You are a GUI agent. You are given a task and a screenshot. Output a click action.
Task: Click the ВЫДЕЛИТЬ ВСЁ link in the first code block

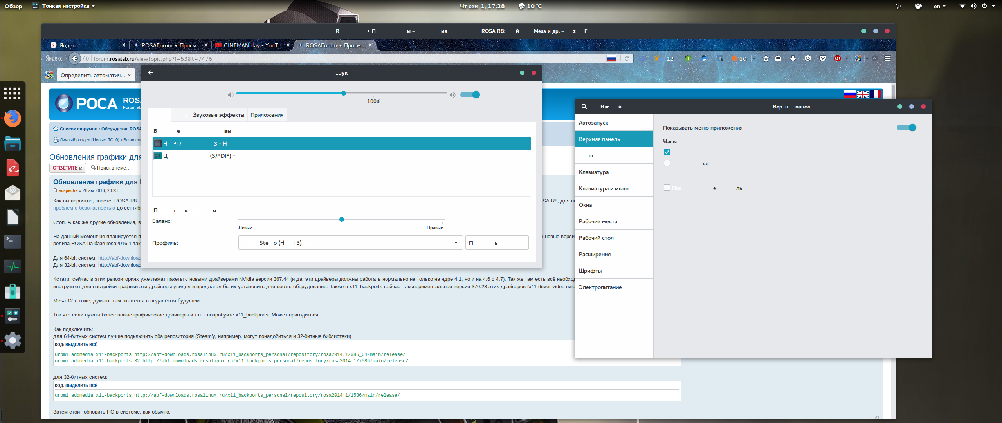tap(81, 345)
